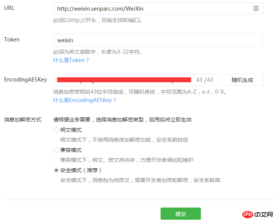Click the 必须为英文或数字 hint text
The height and width of the screenshot is (222, 277).
click(x=98, y=52)
